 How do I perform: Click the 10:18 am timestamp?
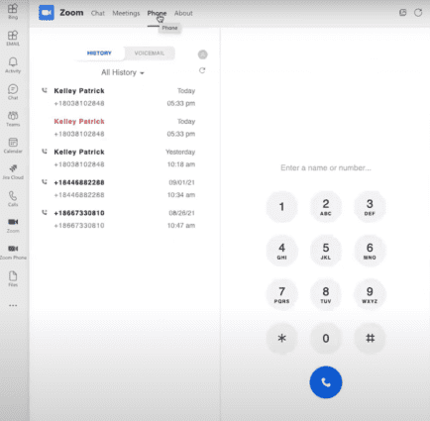[181, 164]
